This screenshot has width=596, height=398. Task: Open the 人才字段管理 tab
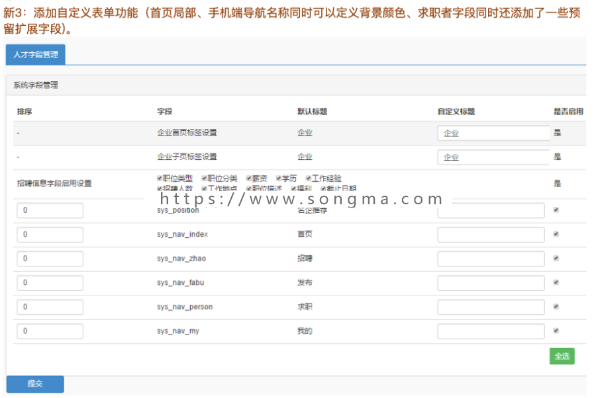pyautogui.click(x=35, y=54)
